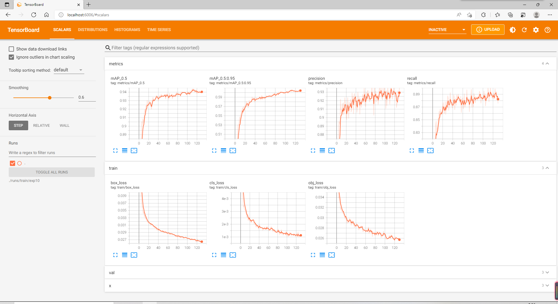Image resolution: width=558 pixels, height=304 pixels.
Task: Expand cls_loss chart to full size
Action: click(x=214, y=255)
